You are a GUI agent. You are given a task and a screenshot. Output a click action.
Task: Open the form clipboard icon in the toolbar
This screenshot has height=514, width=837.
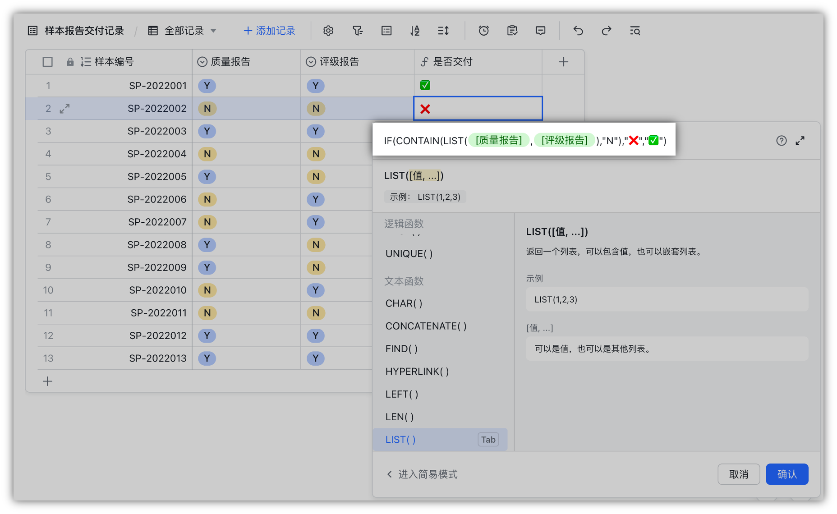[512, 31]
